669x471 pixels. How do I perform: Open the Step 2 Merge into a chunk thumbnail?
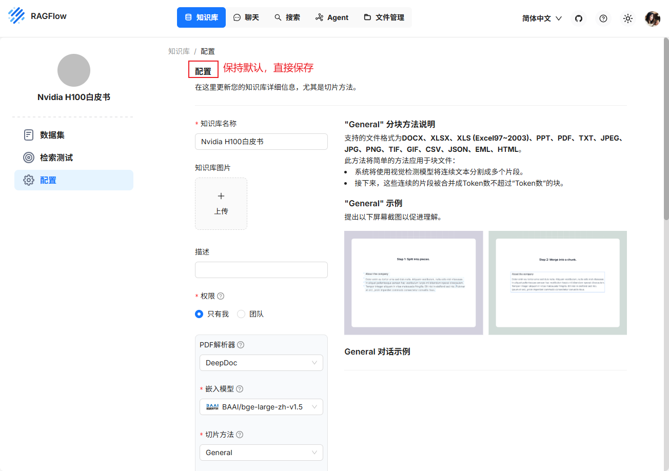point(558,283)
